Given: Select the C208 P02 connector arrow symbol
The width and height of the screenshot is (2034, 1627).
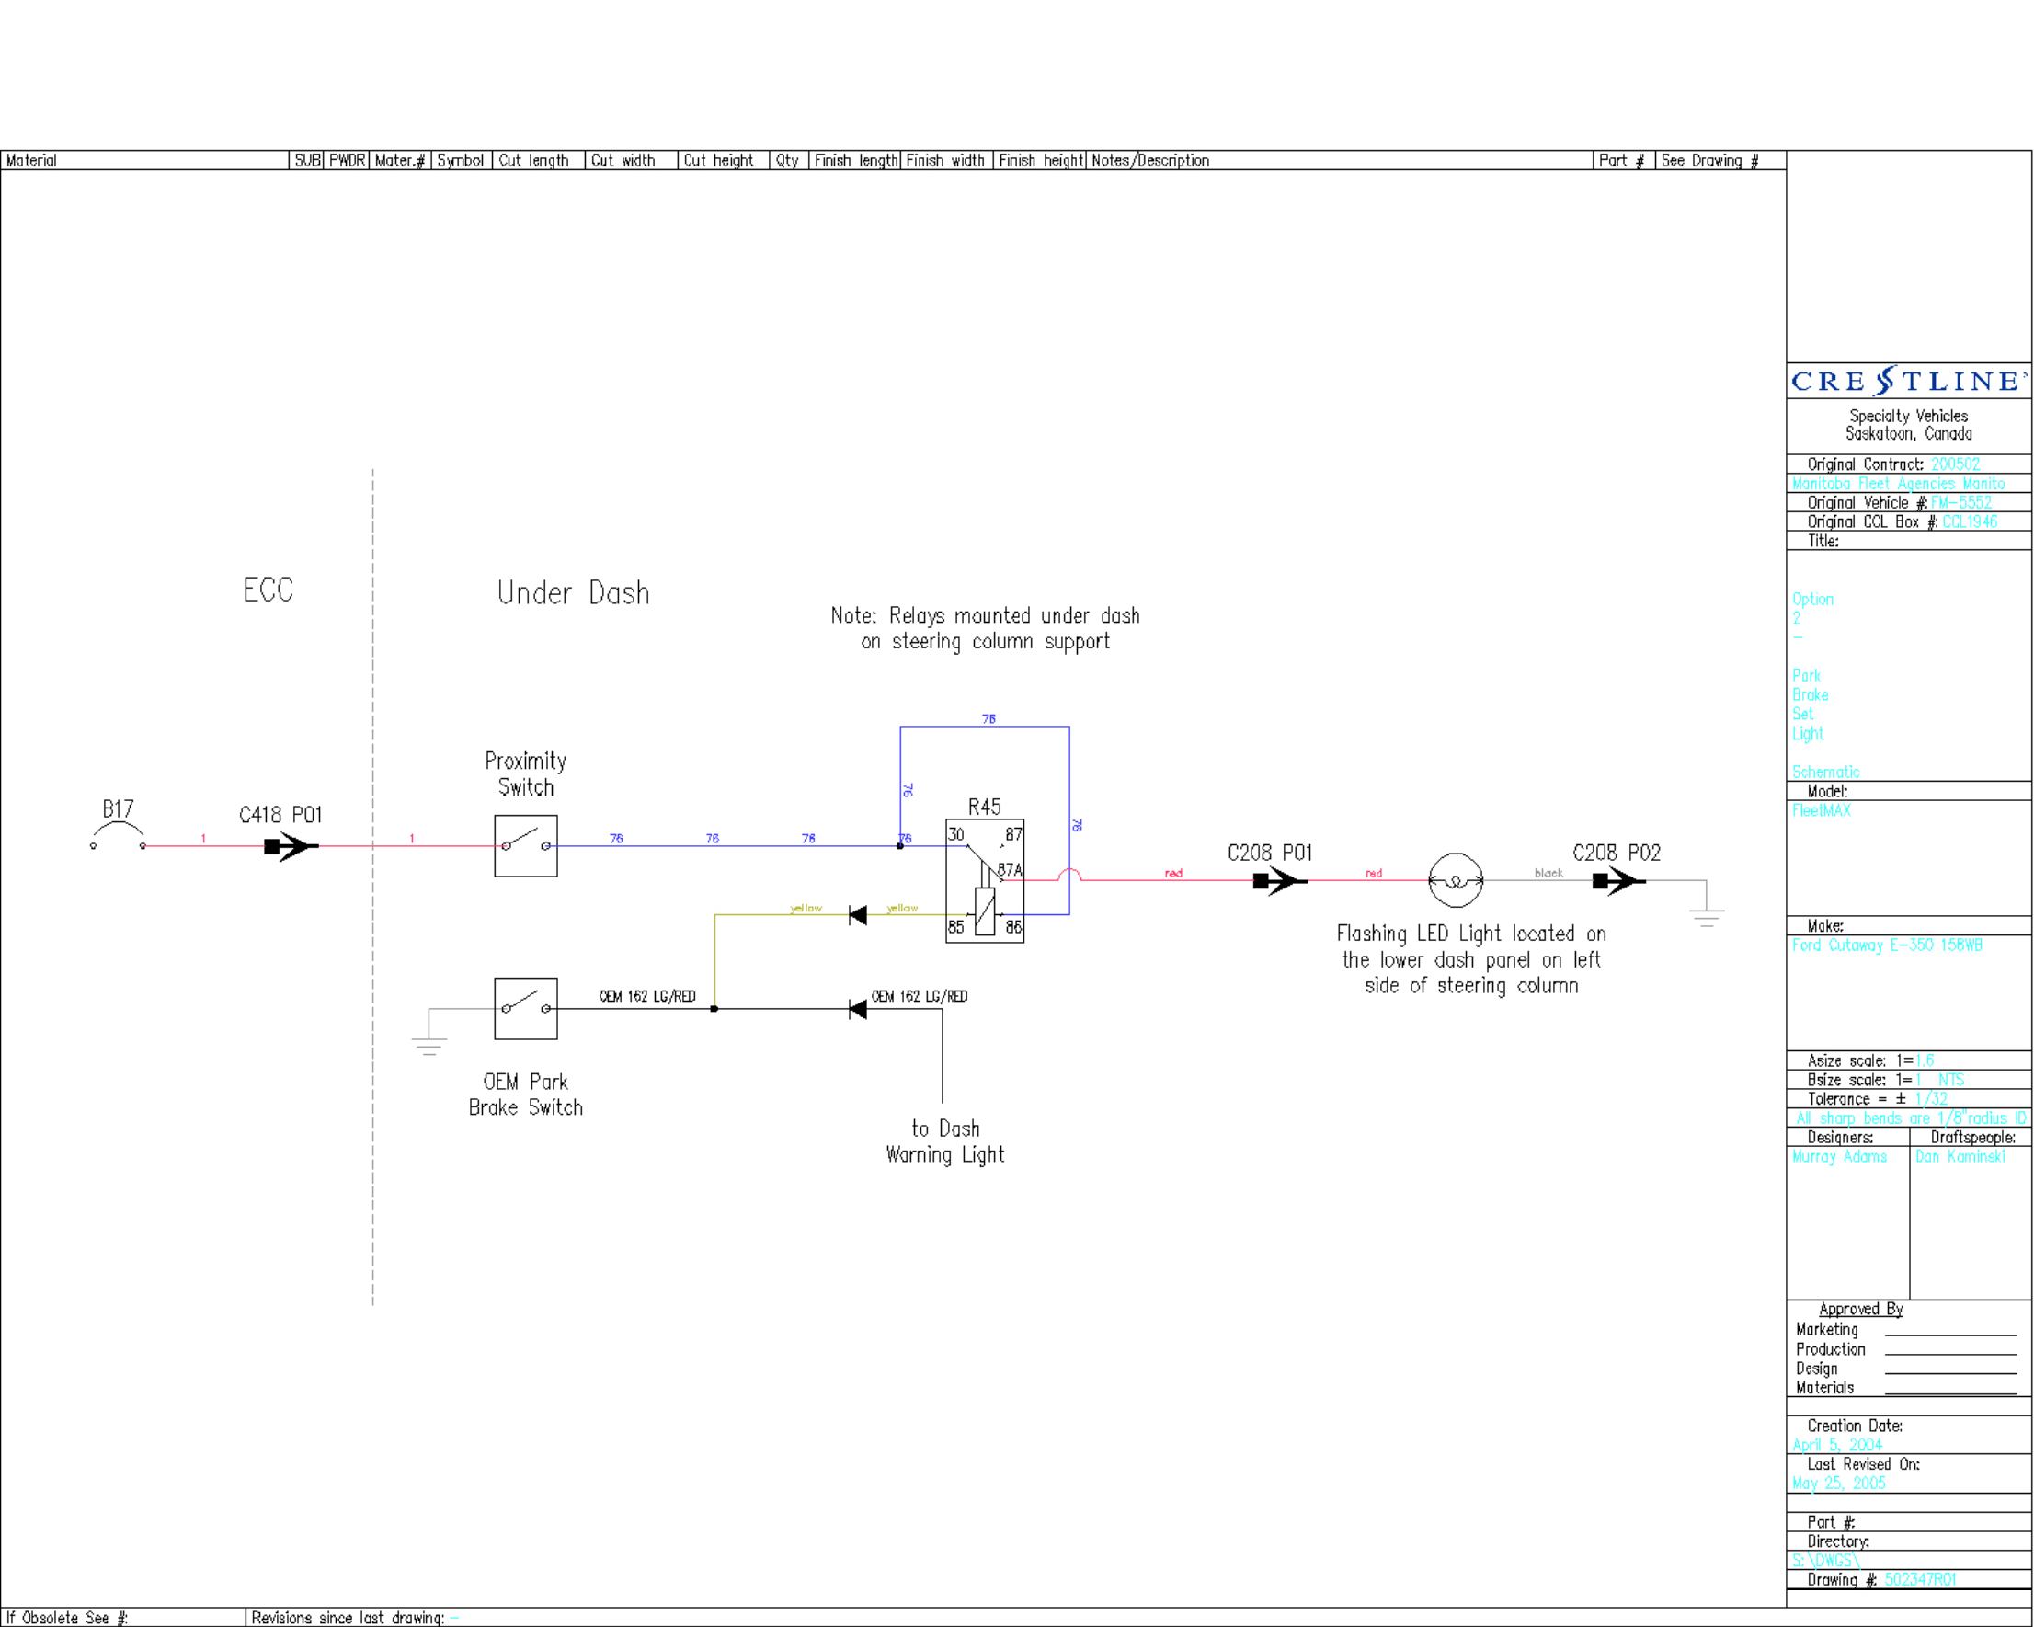Looking at the screenshot, I should click(1619, 881).
